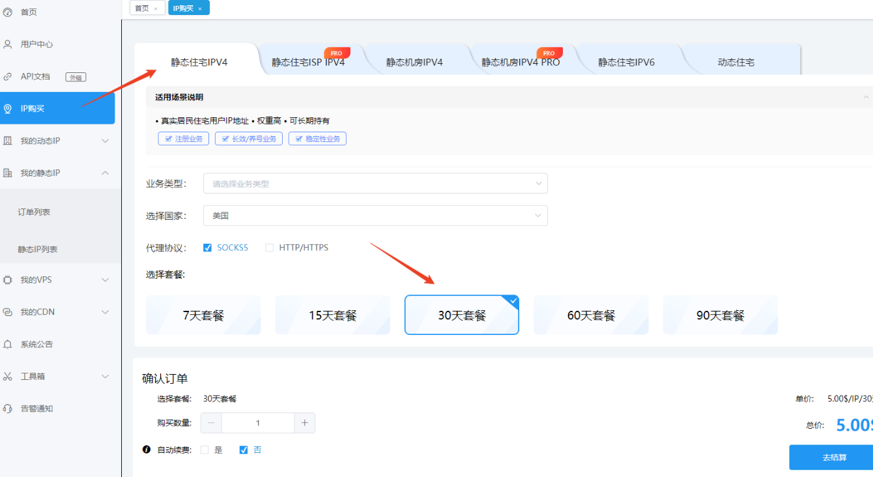This screenshot has width=873, height=477.
Task: Open 订单列表 in the sidebar
Action: [x=34, y=212]
